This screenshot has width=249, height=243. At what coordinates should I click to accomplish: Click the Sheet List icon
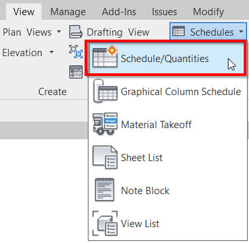click(105, 157)
